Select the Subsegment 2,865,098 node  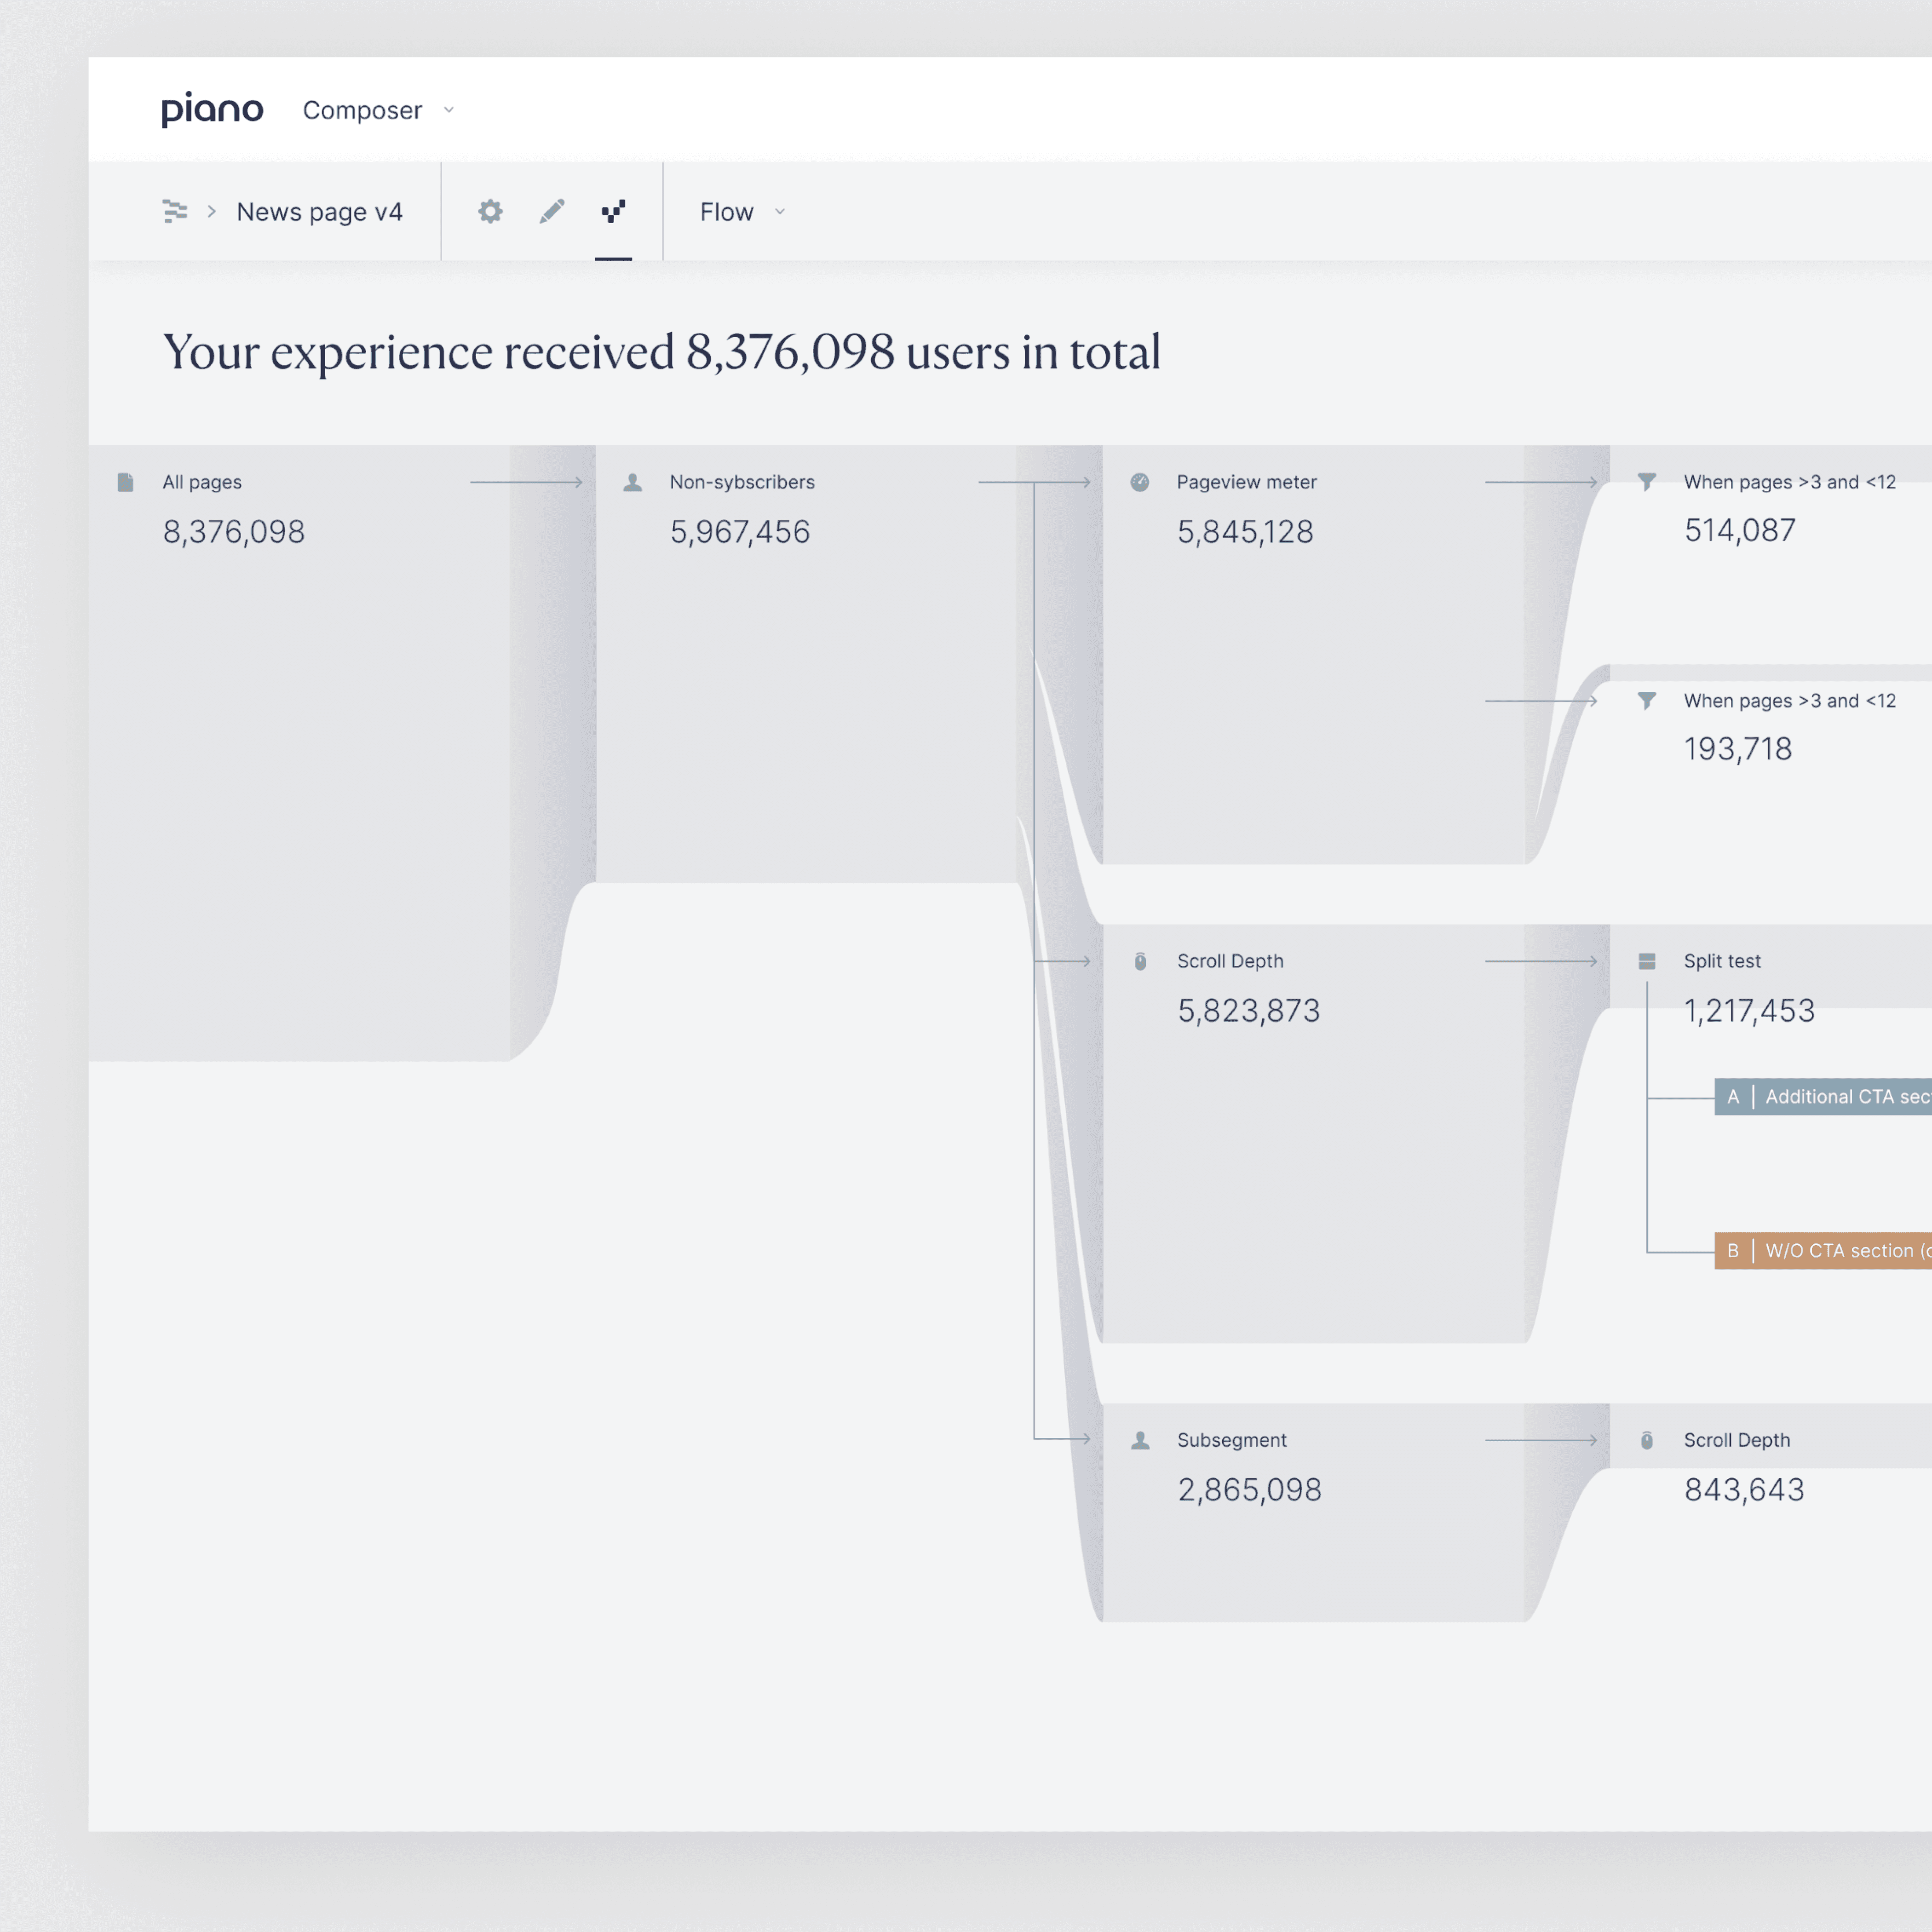point(1249,1489)
